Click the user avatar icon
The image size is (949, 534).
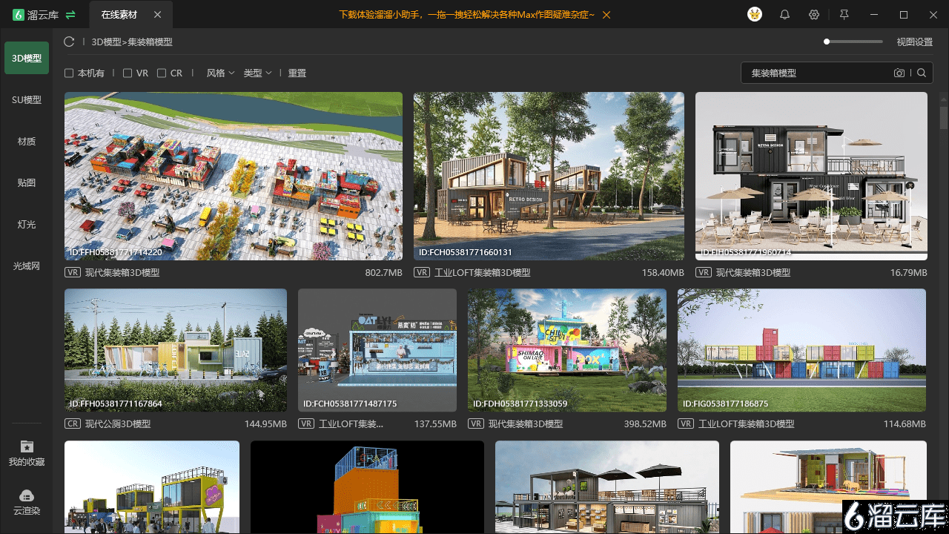(755, 15)
